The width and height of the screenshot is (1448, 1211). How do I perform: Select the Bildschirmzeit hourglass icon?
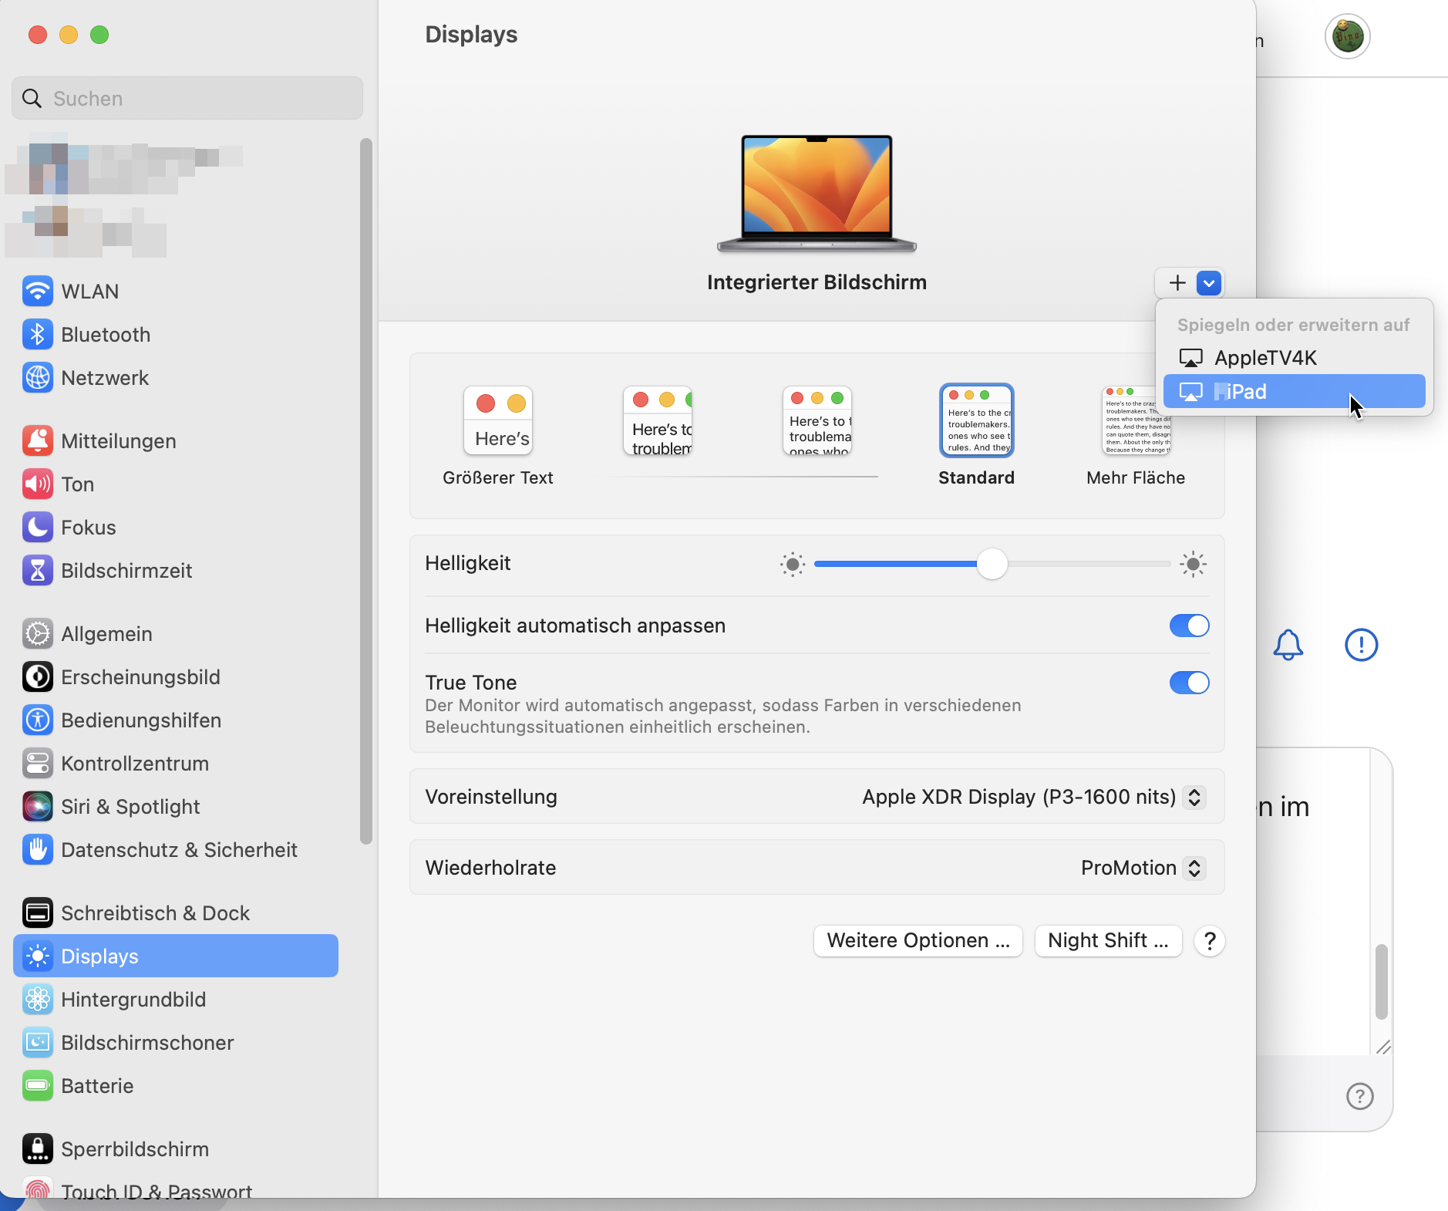tap(37, 571)
